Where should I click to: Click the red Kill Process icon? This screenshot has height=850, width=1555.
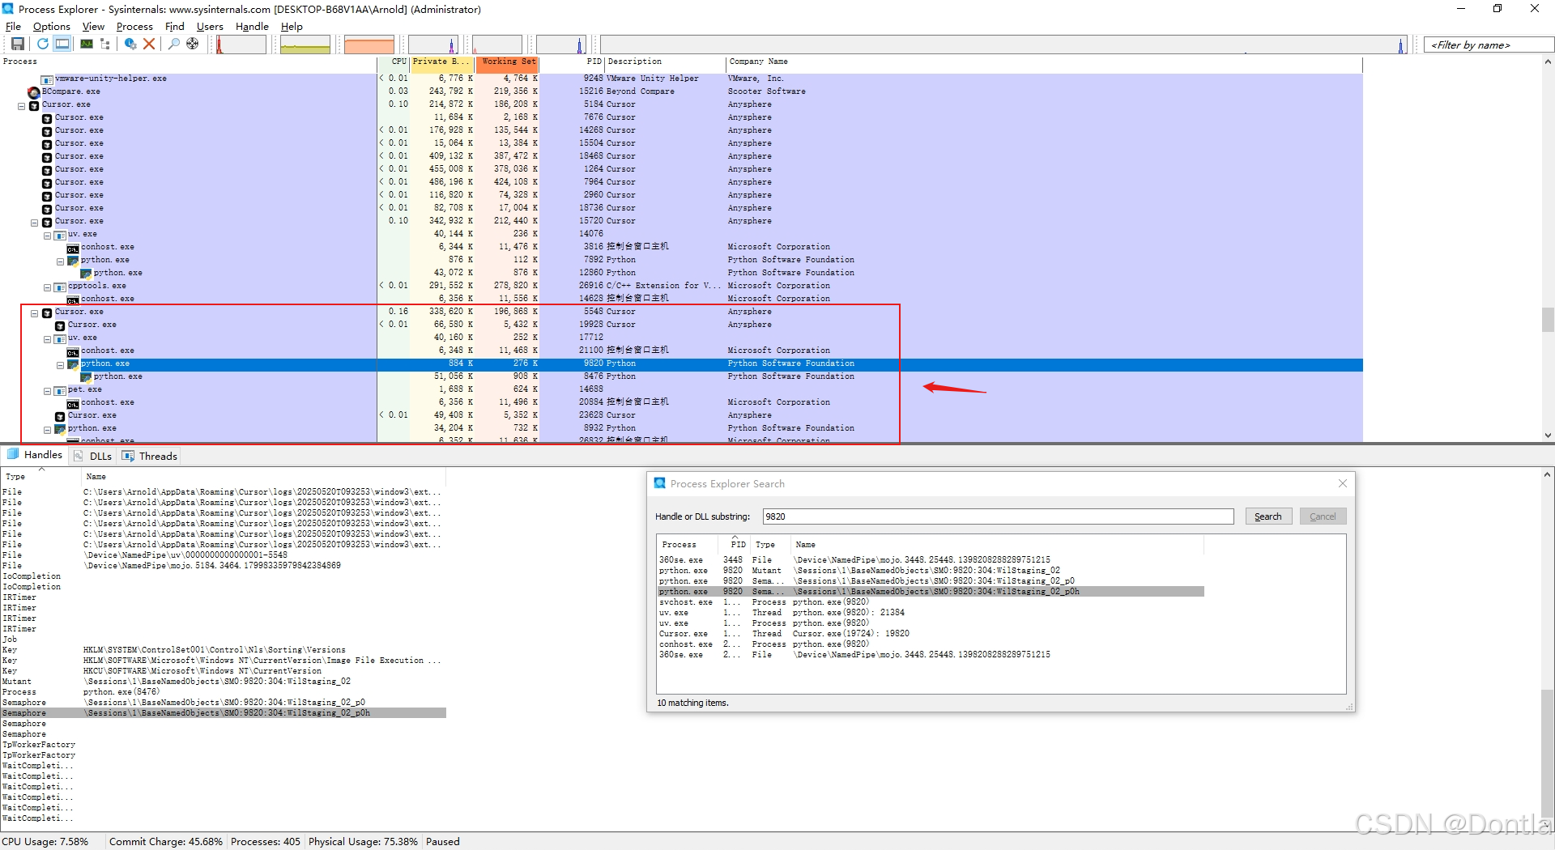[x=149, y=44]
